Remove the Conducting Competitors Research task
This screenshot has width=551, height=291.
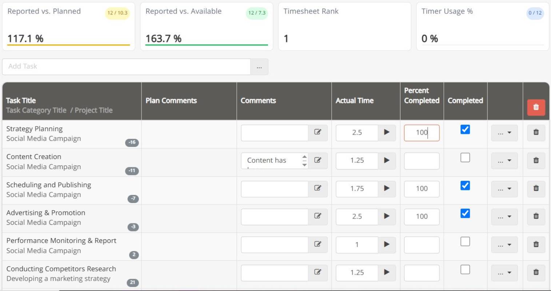click(536, 273)
